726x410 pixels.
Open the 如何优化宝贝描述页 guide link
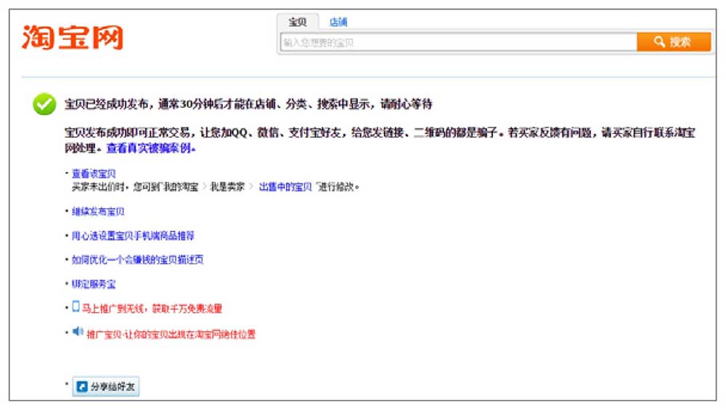pos(137,259)
